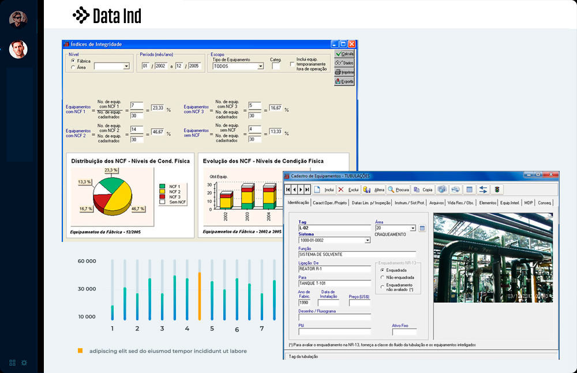Select the red-haired user avatar in sidebar
Viewport: 577px width, 373px height.
(x=18, y=49)
